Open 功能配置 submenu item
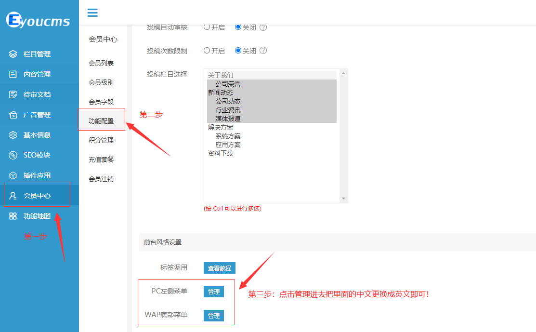The image size is (536, 332). click(101, 121)
